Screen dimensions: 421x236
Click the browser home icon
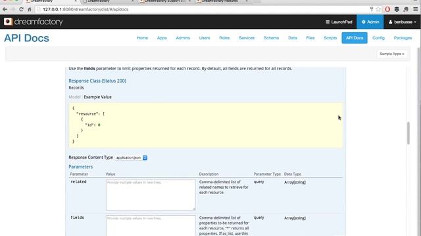click(29, 9)
